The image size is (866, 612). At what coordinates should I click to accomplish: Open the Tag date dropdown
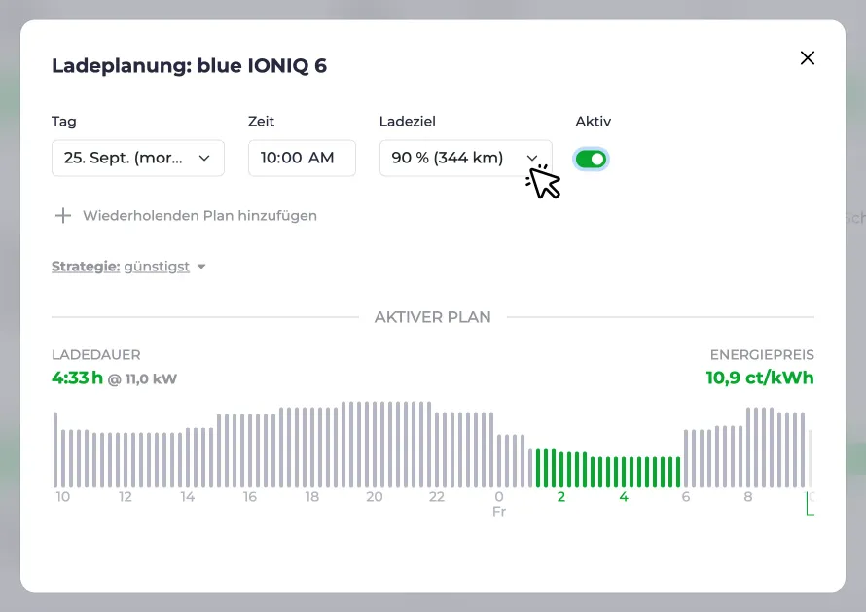pos(138,158)
